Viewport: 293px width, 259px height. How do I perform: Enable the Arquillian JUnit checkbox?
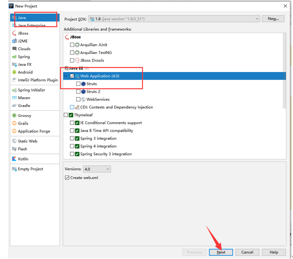pyautogui.click(x=72, y=45)
